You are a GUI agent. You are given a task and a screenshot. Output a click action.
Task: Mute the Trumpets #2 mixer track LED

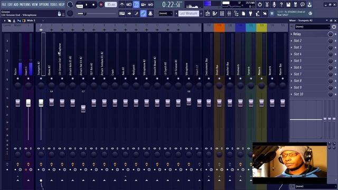tap(41, 79)
